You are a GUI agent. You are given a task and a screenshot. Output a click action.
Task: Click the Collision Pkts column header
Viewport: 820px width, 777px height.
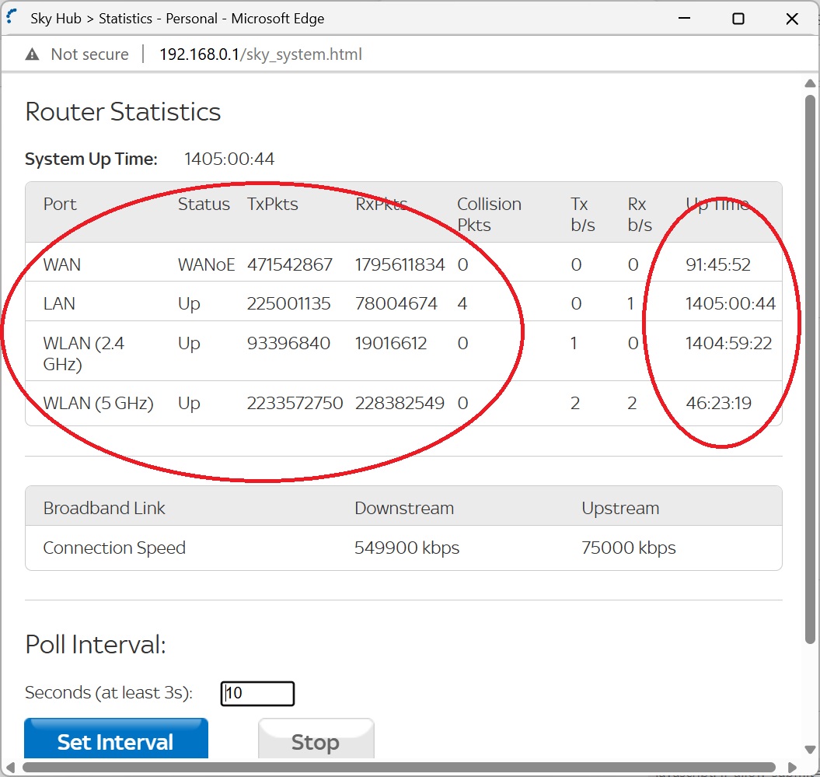click(489, 214)
